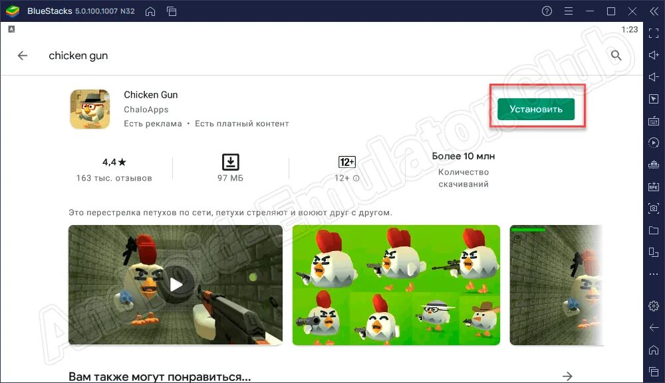
Task: Open BlueStacks home tab icon
Action: click(150, 11)
